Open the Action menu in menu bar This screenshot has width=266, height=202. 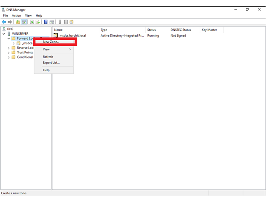coord(16,15)
